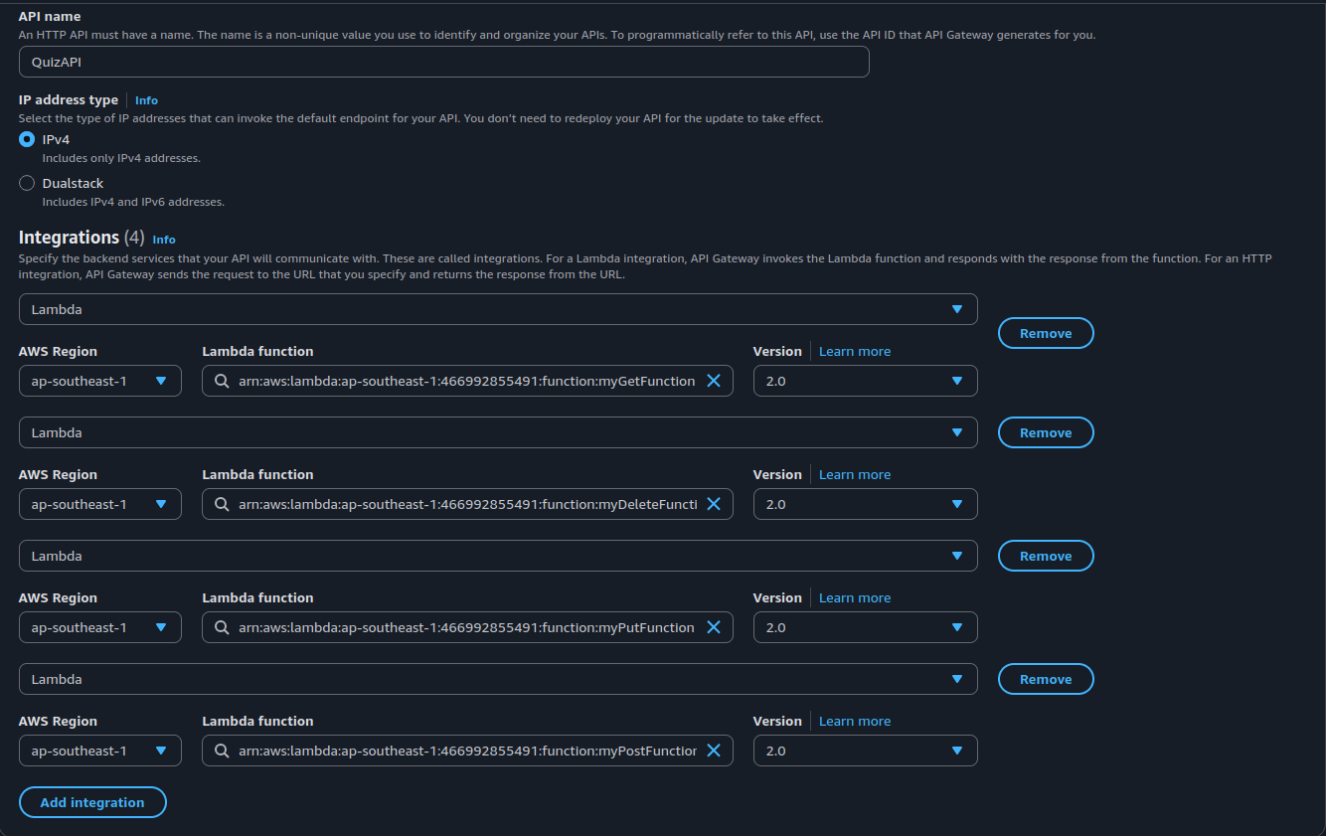Image resolution: width=1326 pixels, height=836 pixels.
Task: Open Learn more link for the first Version
Action: pos(854,351)
